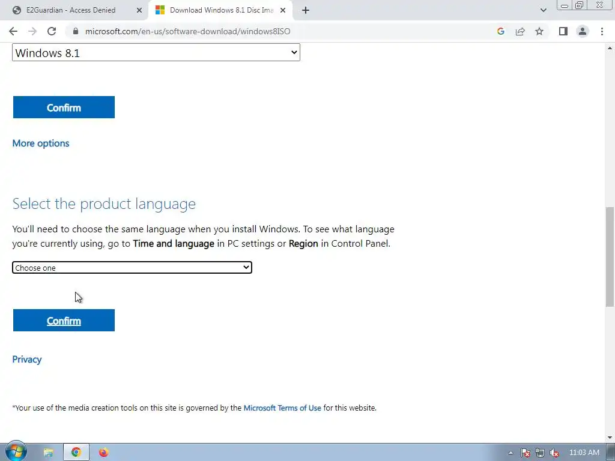The width and height of the screenshot is (615, 461).
Task: Click the page vertical scrollbar thumb
Action: [610, 257]
